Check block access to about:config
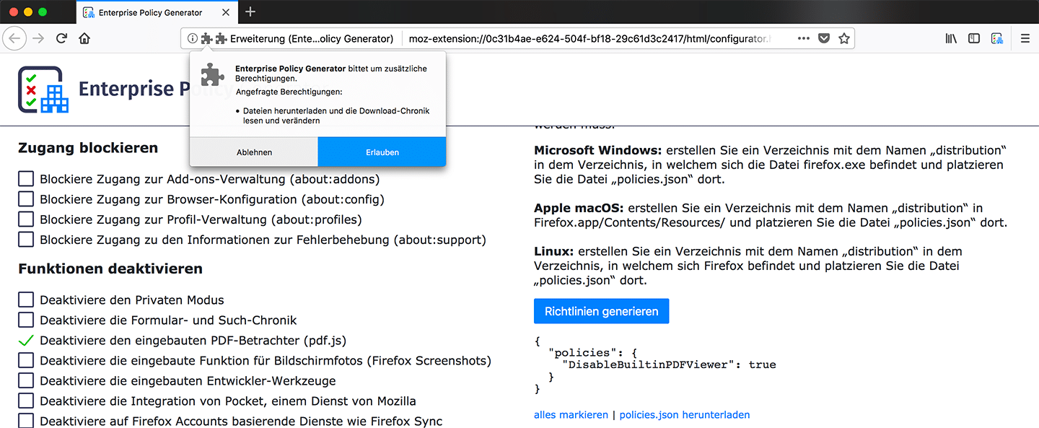Viewport: 1039px width, 428px height. point(26,199)
